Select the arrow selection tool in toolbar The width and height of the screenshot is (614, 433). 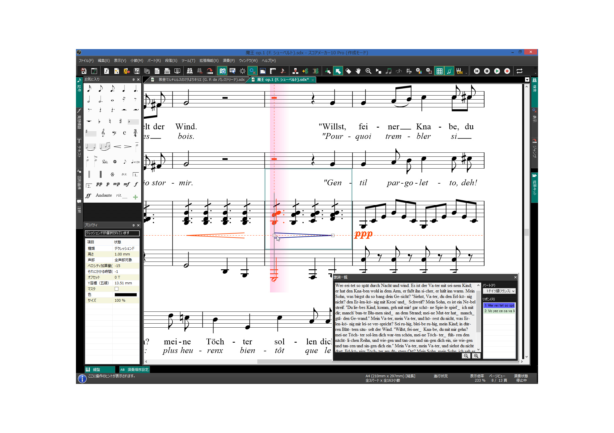(x=338, y=71)
